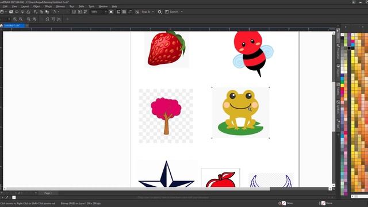Click the Print icon in the toolbar
The height and width of the screenshot is (207, 368).
click(x=28, y=11)
